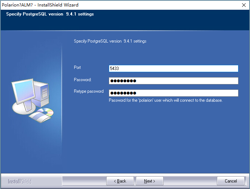The width and height of the screenshot is (250, 189).
Task: Click the bold header 'Specify PostgreSQL version 9.4.1 settings'
Action: click(x=50, y=14)
